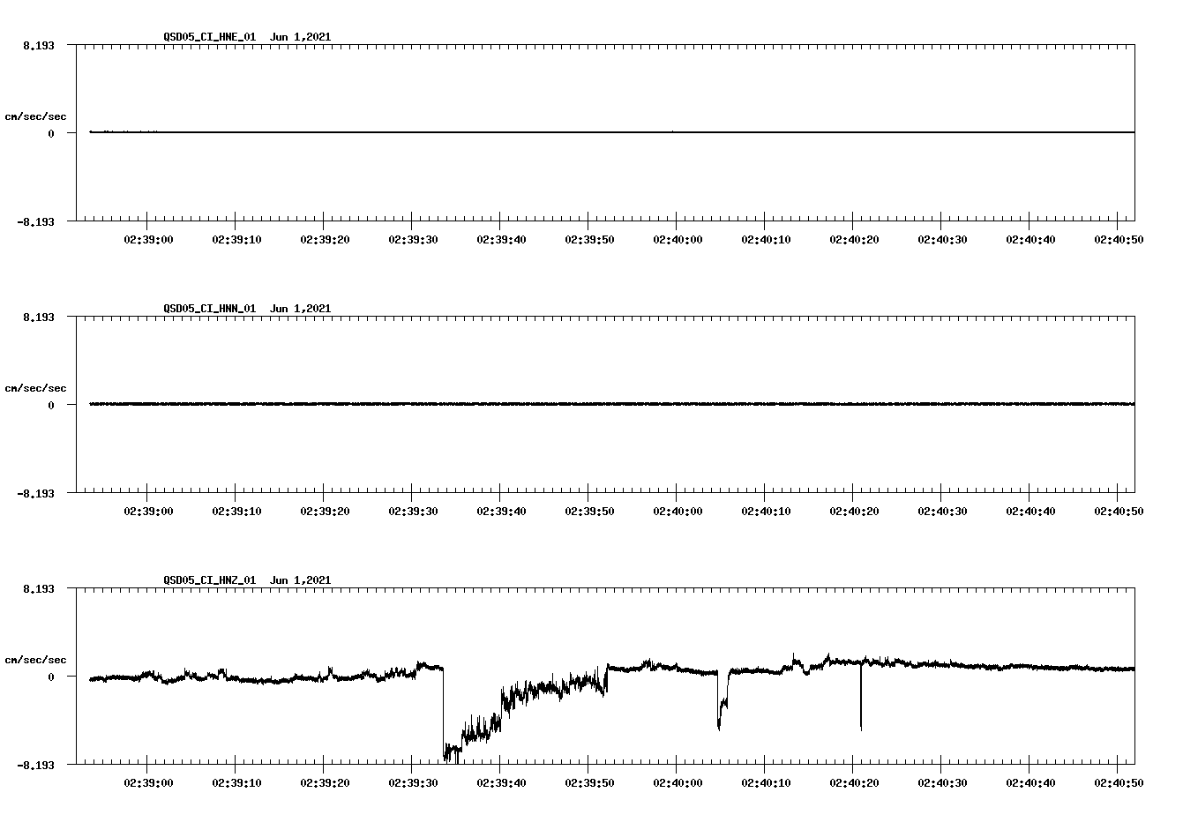Click the cm/sec/sec unit label on HNN plot
The image size is (1198, 815).
(35, 388)
